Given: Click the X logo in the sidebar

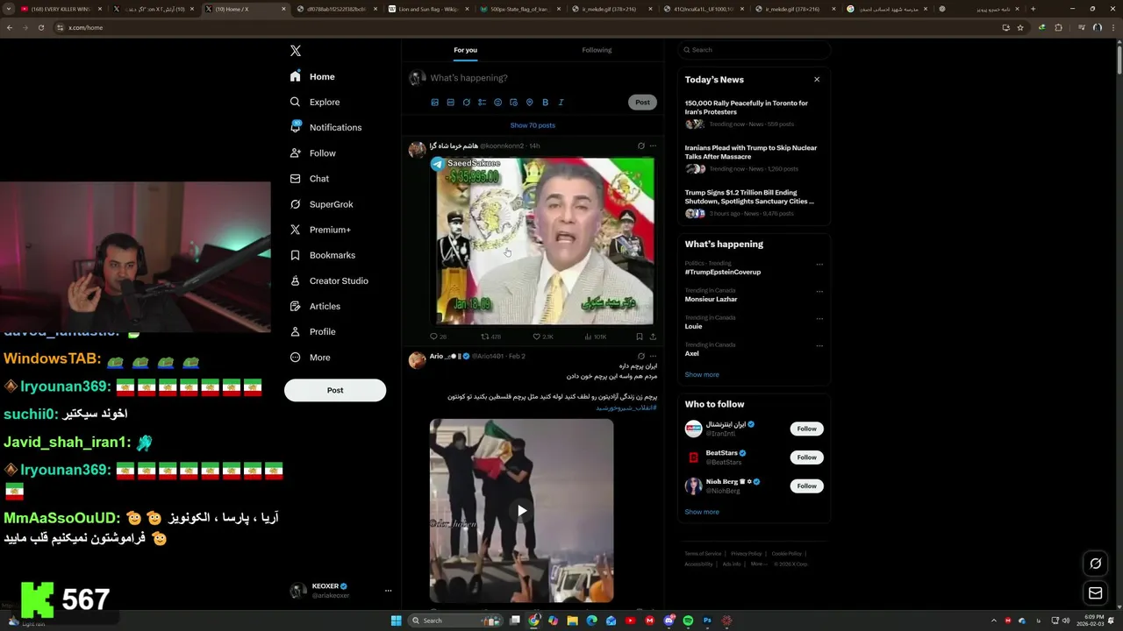Looking at the screenshot, I should point(296,51).
